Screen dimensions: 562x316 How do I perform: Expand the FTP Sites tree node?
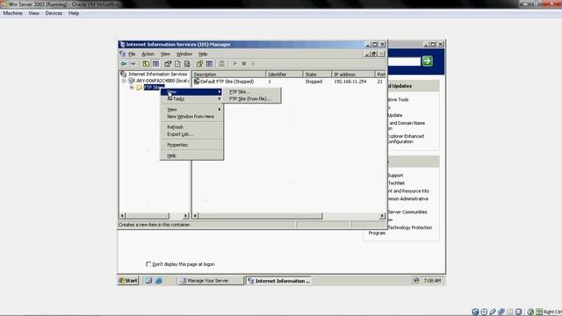coord(132,88)
